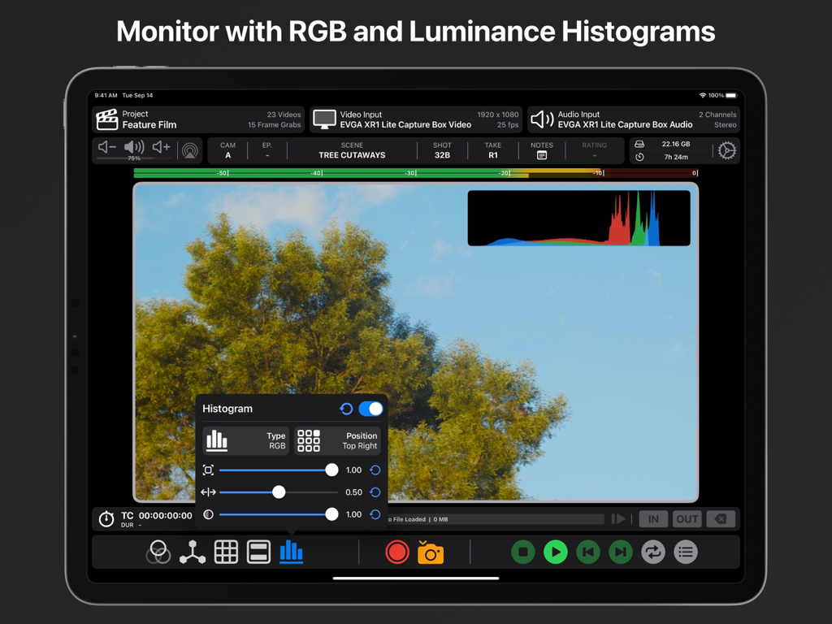The height and width of the screenshot is (624, 832).
Task: Open the Project Feature Film panel
Action: 197,119
